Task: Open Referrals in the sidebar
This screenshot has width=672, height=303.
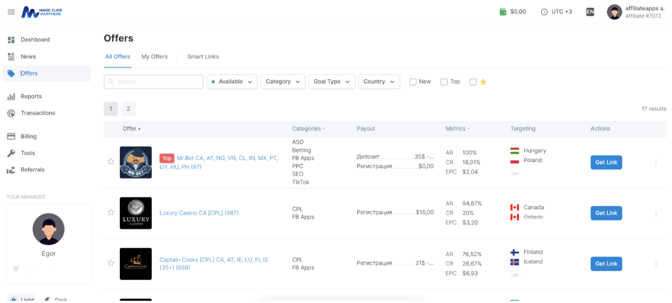Action: point(47,170)
